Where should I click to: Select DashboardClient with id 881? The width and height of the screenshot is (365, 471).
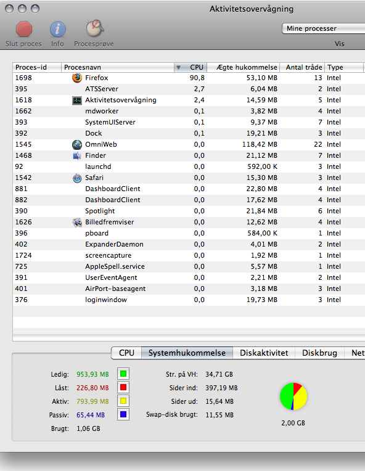189,189
